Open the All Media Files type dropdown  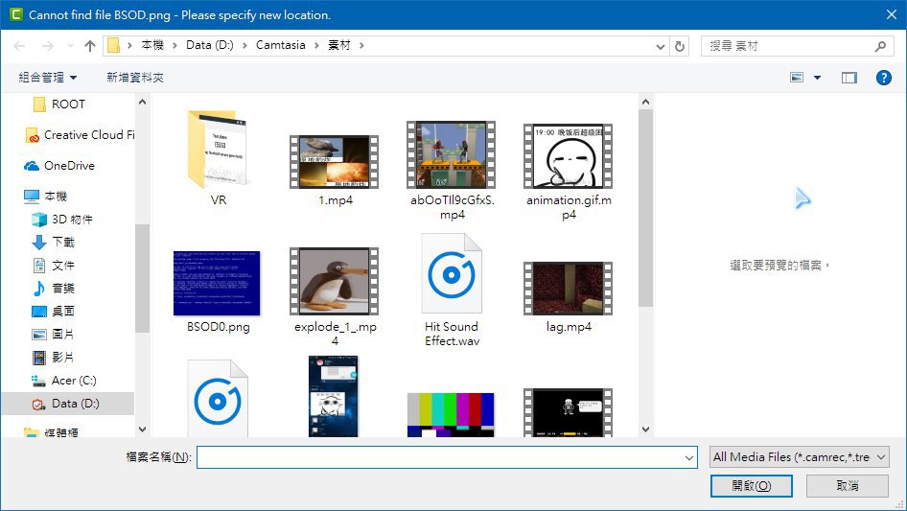click(800, 457)
